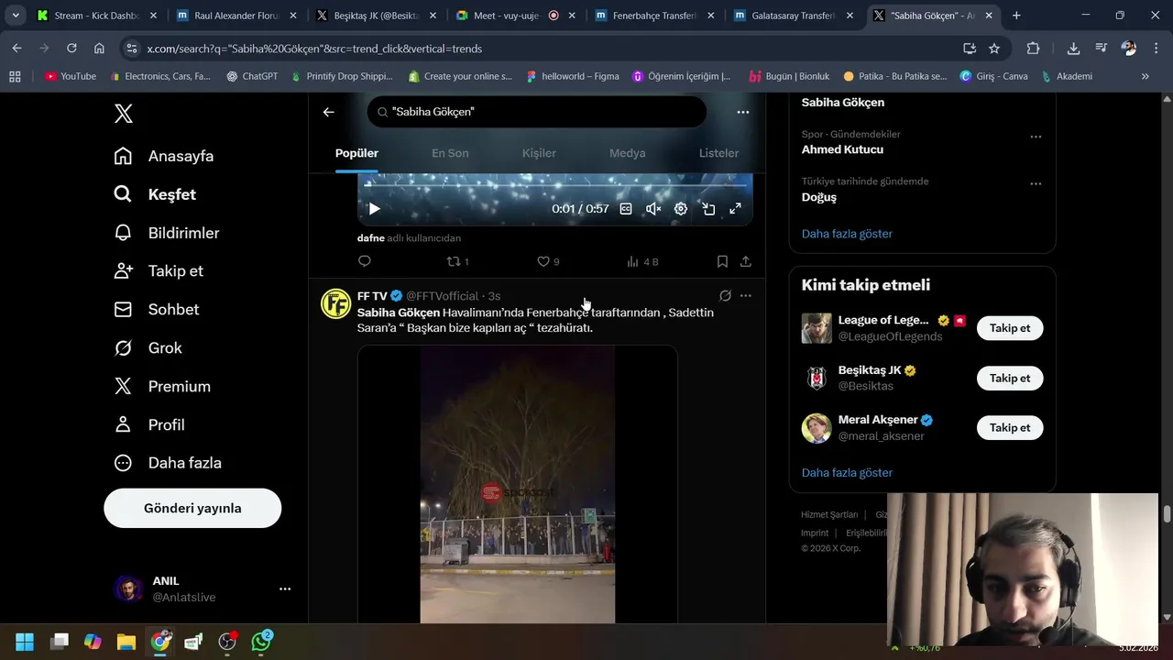Open File Explorer from taskbar
The image size is (1173, 660).
coord(126,642)
